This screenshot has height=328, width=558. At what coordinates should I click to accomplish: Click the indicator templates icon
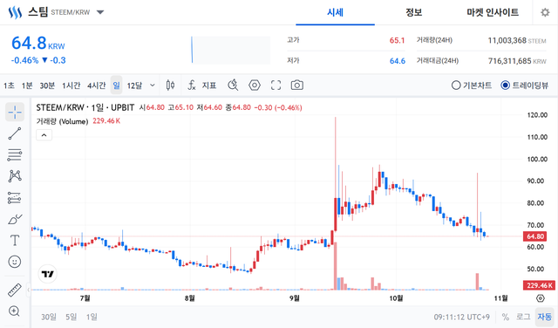click(233, 85)
